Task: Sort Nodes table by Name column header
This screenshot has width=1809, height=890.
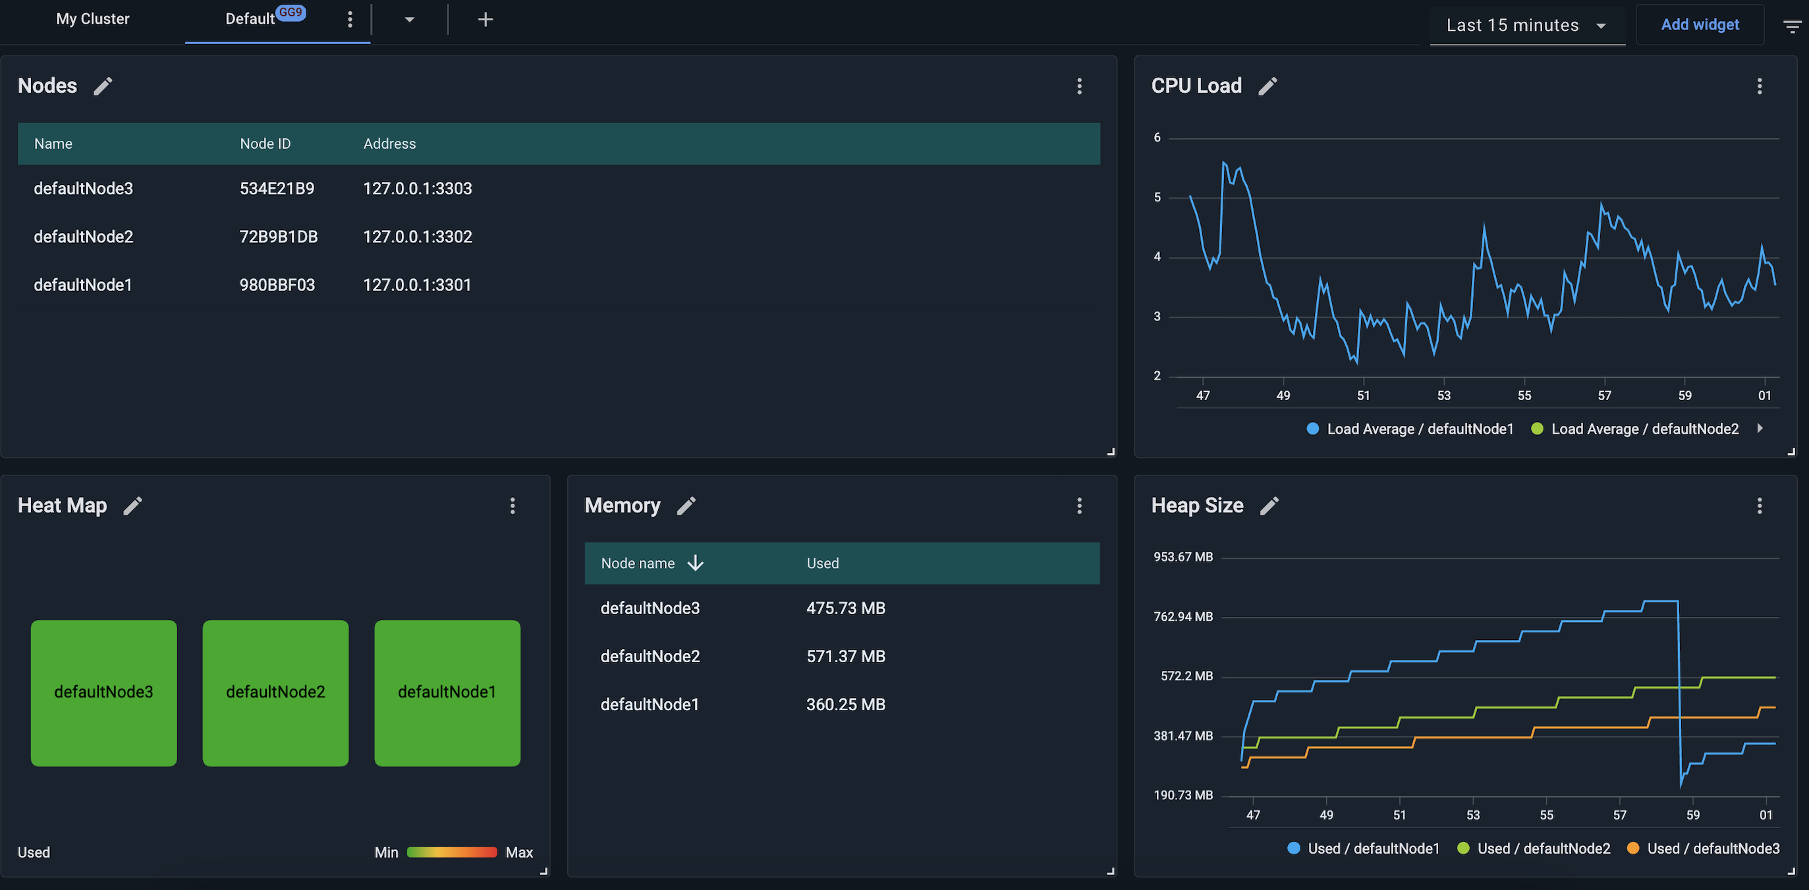Action: click(53, 144)
